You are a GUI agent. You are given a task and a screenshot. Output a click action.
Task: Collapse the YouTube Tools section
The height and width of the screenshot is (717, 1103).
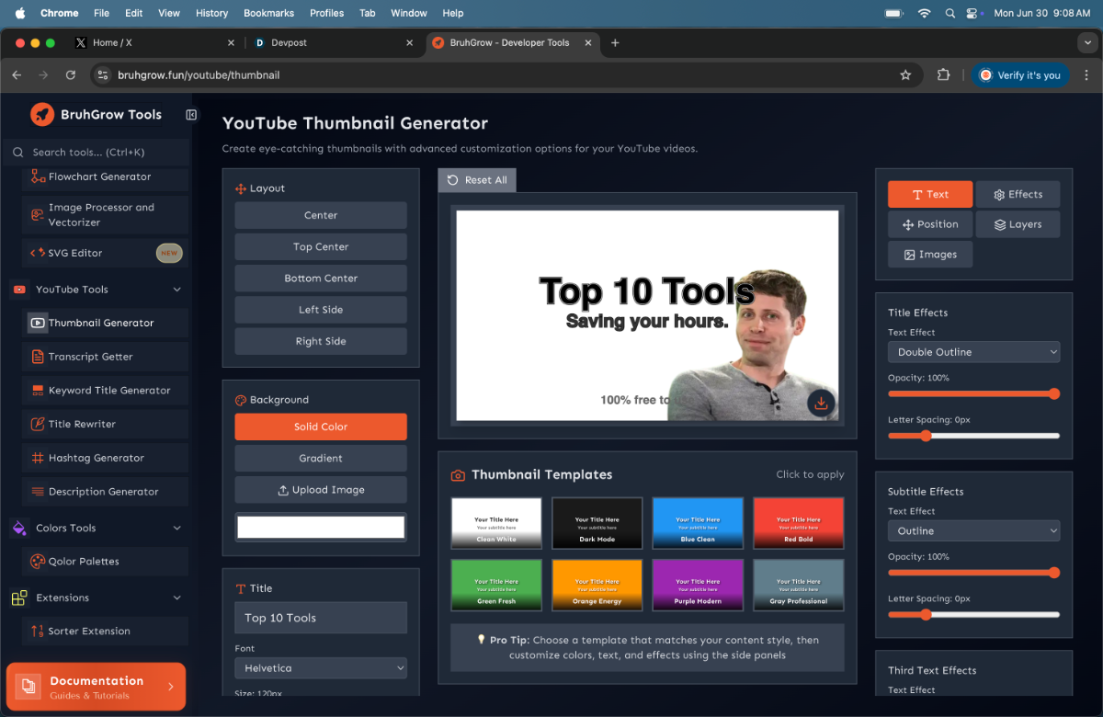177,290
